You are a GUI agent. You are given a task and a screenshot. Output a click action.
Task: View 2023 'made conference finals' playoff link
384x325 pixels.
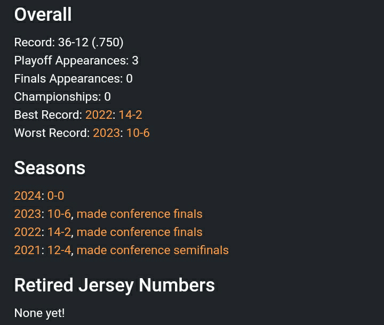140,214
